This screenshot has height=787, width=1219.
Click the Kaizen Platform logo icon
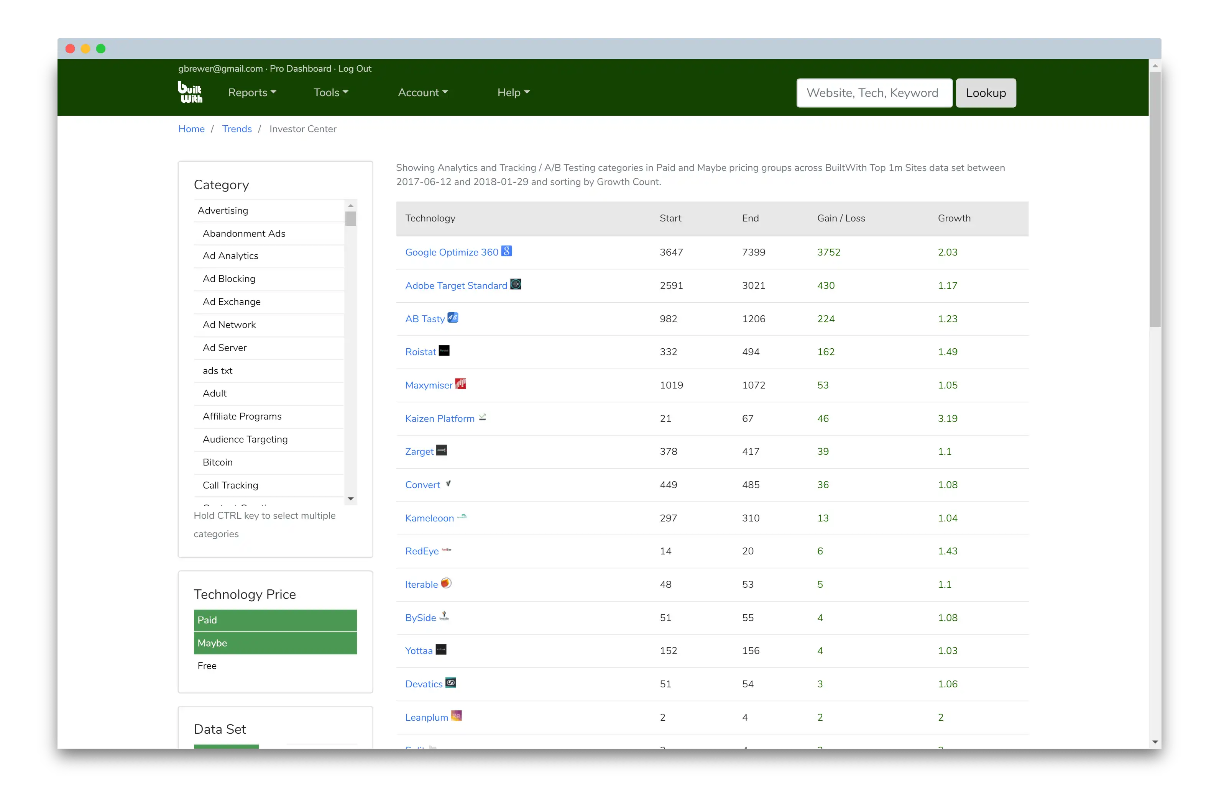pos(483,417)
